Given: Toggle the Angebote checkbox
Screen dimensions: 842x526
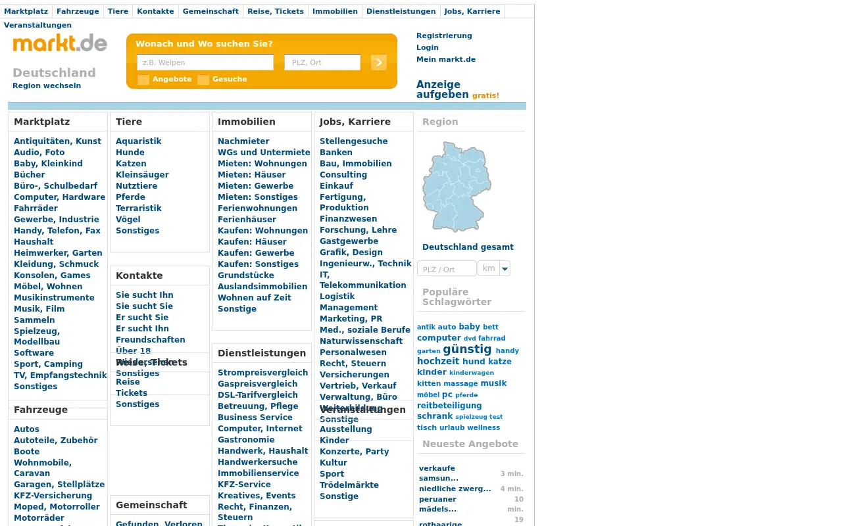Looking at the screenshot, I should pos(143,80).
